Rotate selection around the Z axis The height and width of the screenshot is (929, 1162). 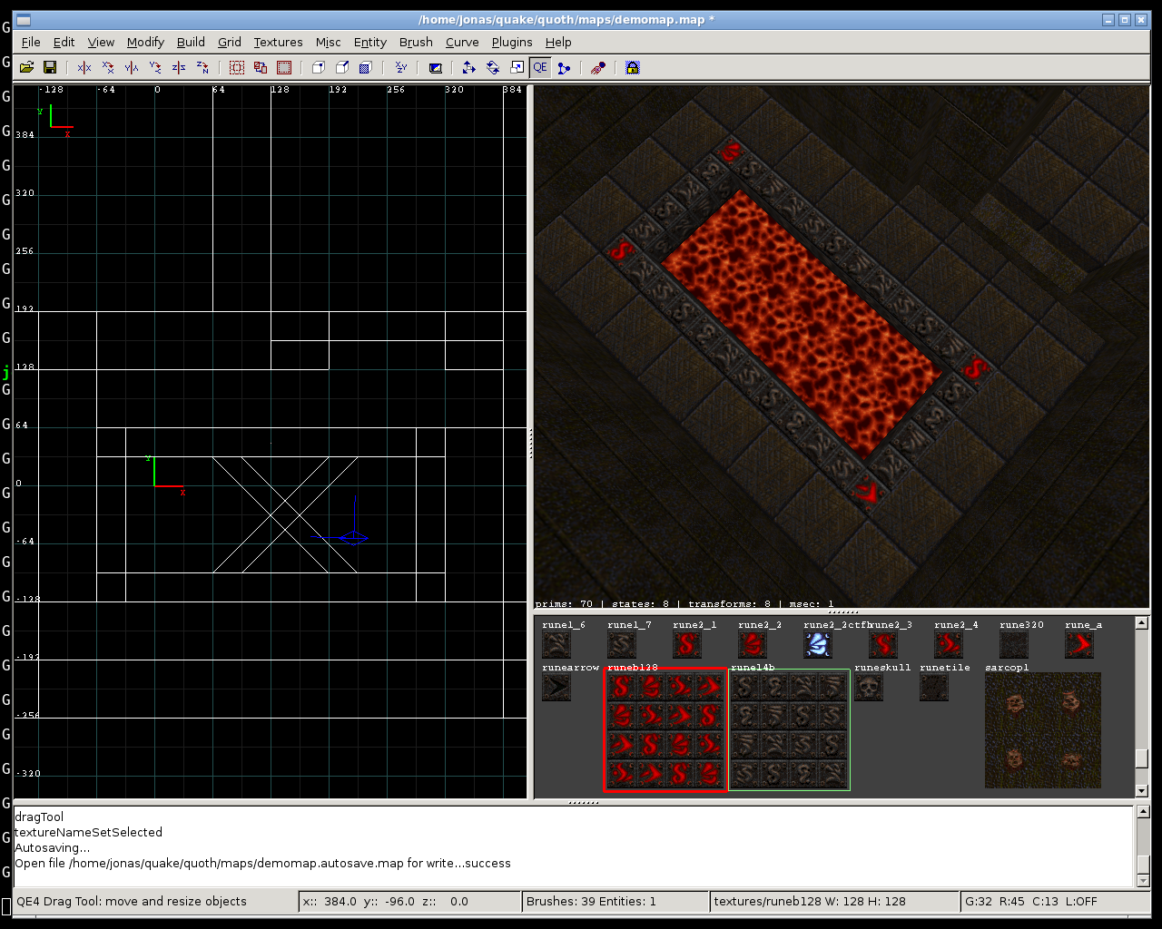pos(202,67)
